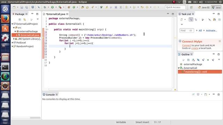Select ExternalCall.java in Package Explorer
This screenshot has height=125, width=223.
point(26,35)
